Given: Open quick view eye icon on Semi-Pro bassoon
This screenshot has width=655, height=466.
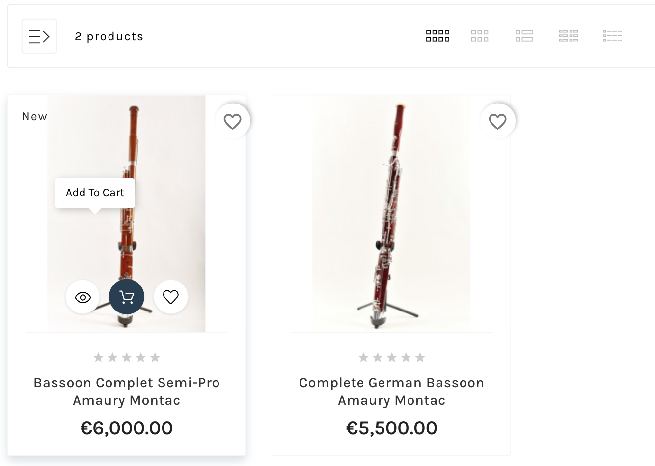Looking at the screenshot, I should click(x=82, y=297).
